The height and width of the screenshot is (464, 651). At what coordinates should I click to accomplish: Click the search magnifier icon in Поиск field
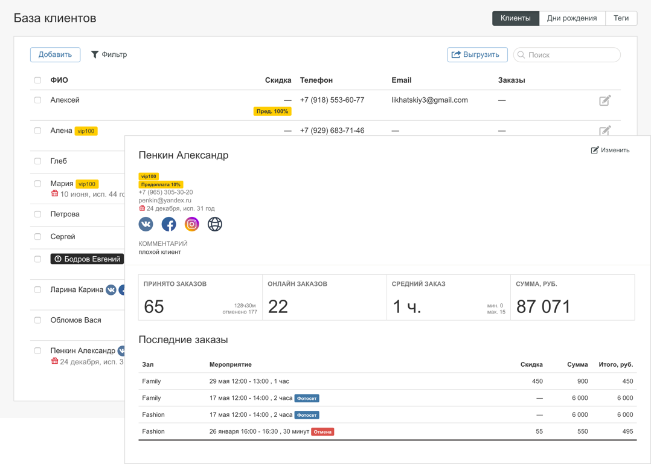tap(521, 54)
